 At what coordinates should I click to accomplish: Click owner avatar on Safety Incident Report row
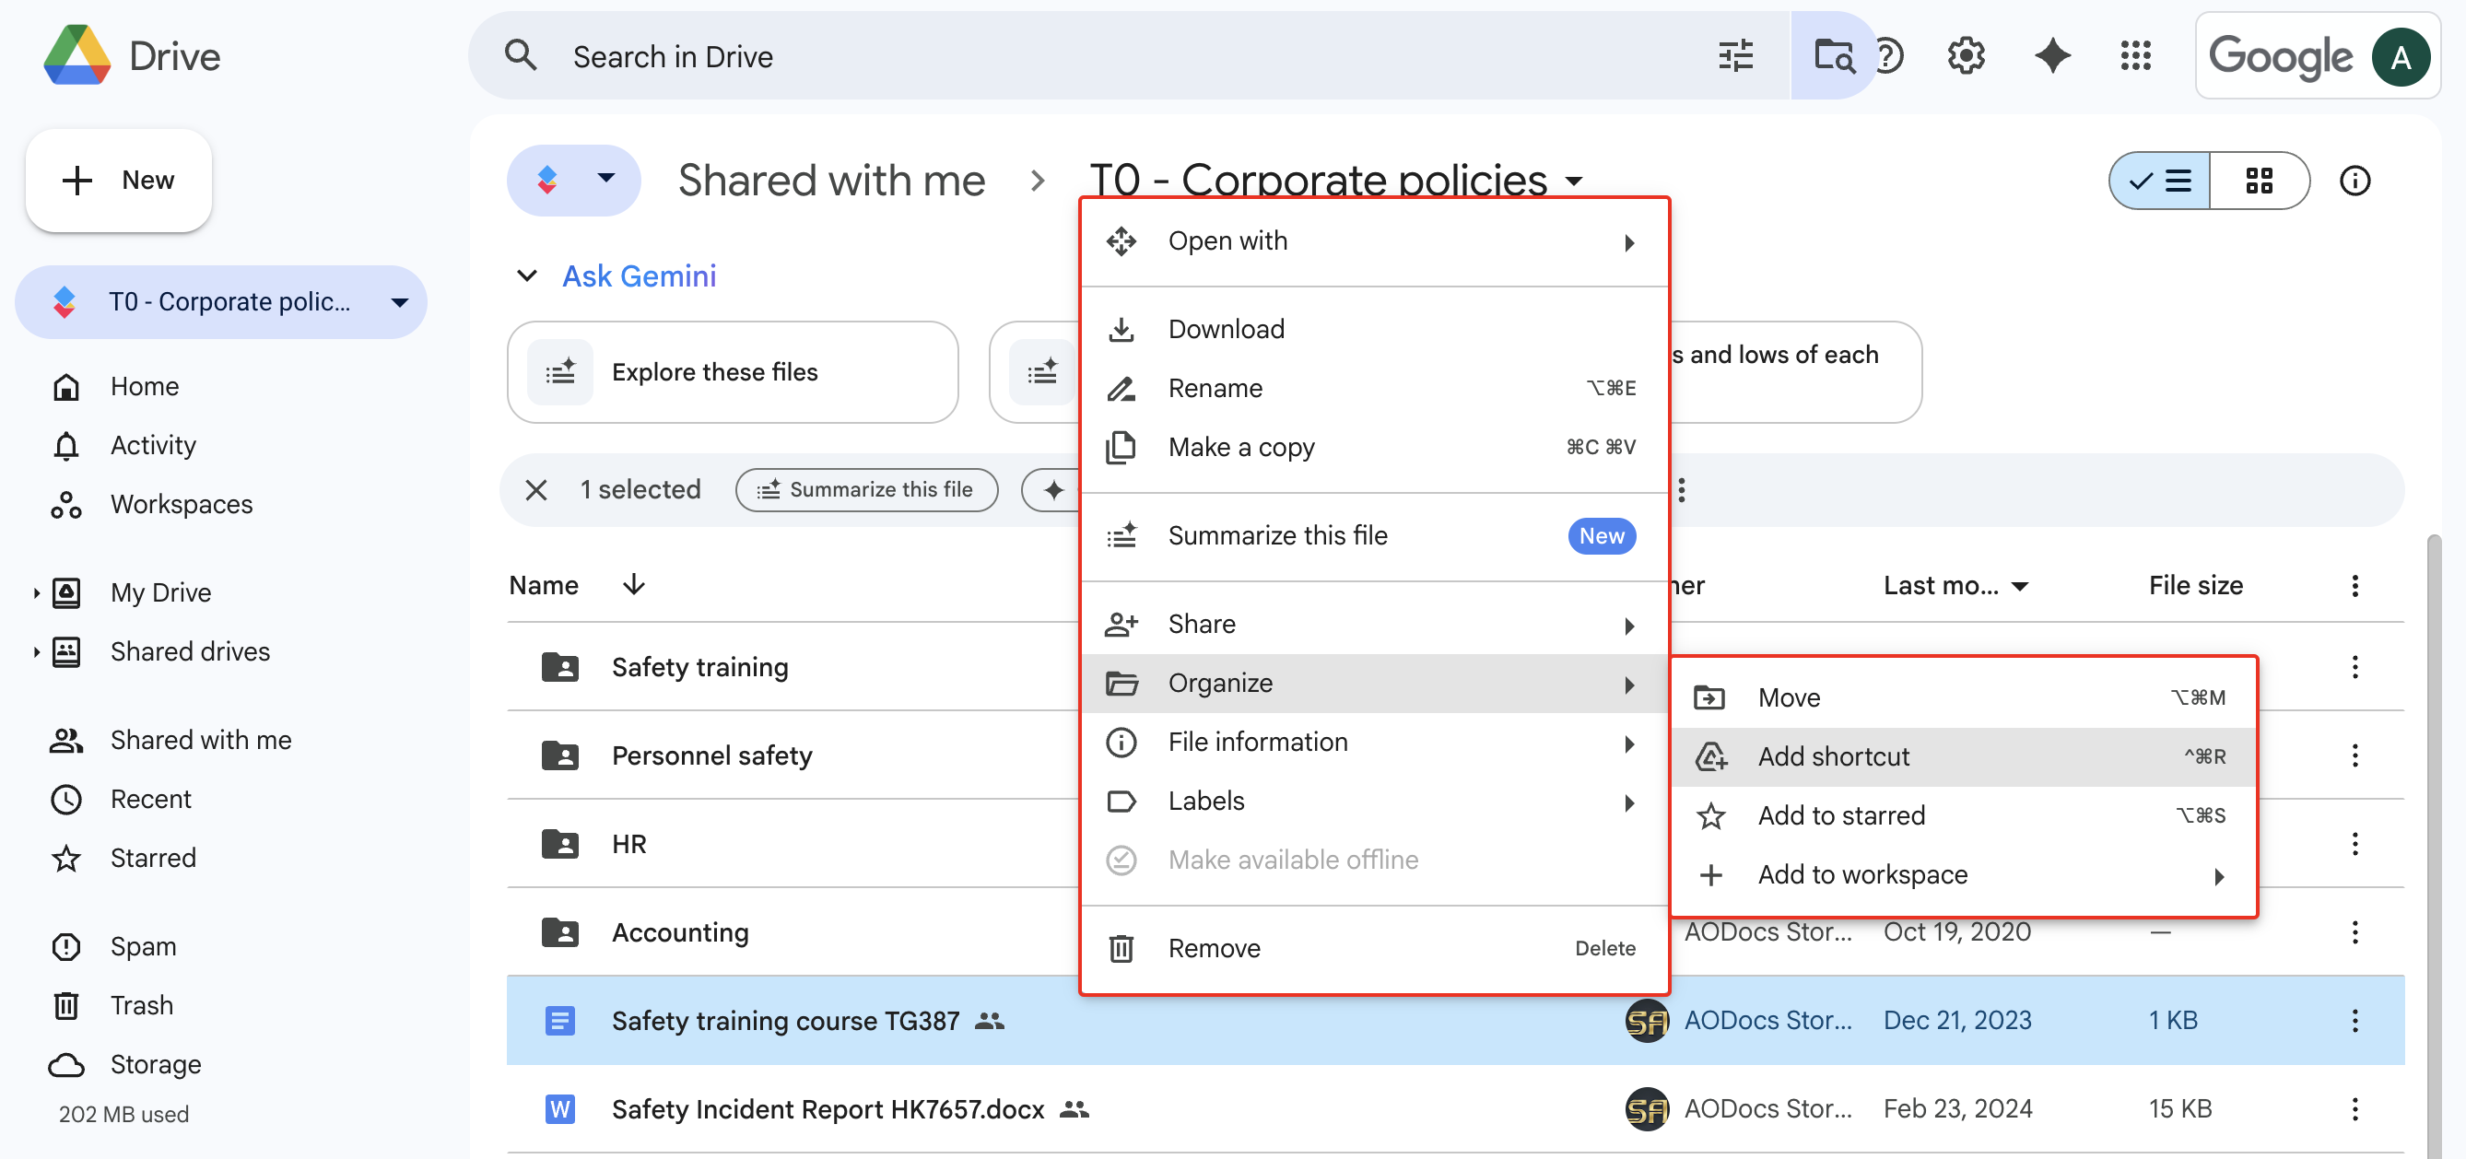coord(1647,1109)
